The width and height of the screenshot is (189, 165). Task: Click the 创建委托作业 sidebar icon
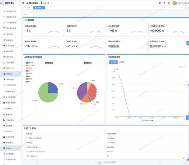(4, 11)
